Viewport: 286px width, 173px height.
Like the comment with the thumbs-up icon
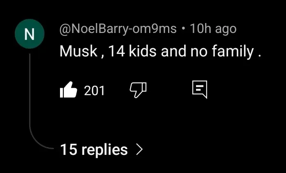point(68,90)
